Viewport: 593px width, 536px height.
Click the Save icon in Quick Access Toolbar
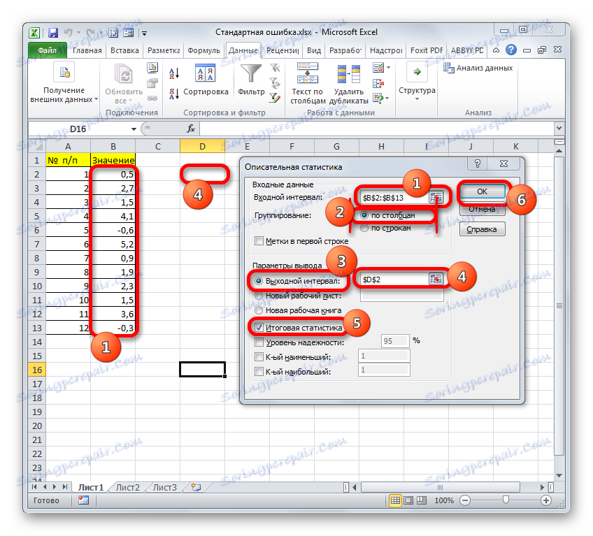53,31
